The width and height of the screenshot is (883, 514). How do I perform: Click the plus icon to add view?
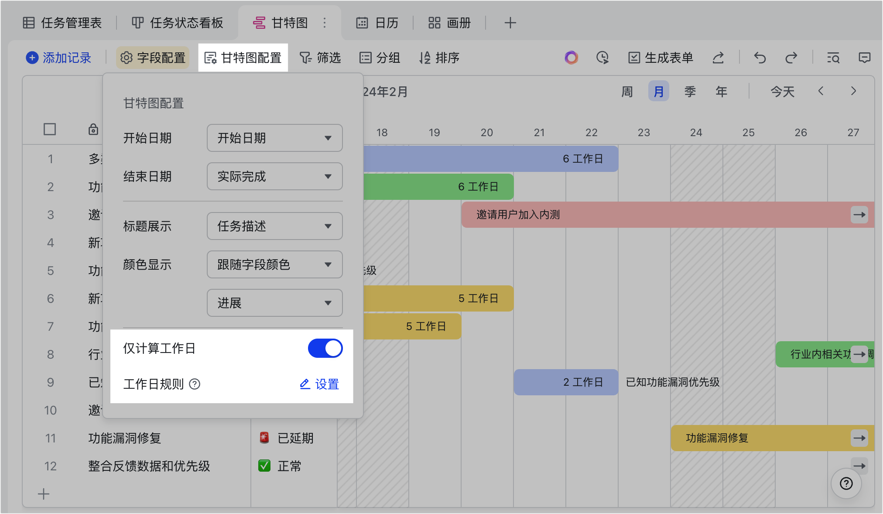pos(510,23)
